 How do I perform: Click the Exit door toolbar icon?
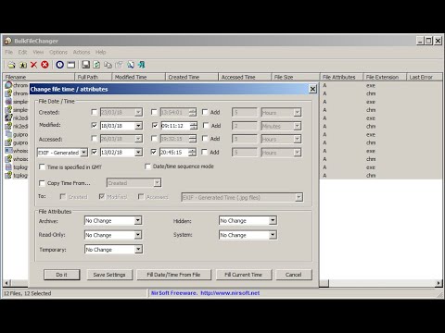(142, 65)
